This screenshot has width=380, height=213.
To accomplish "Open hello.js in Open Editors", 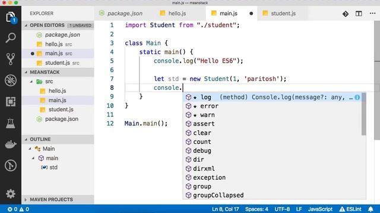I will [x=58, y=44].
